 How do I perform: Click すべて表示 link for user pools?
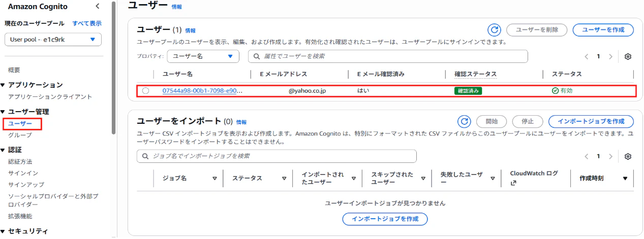pyautogui.click(x=87, y=23)
